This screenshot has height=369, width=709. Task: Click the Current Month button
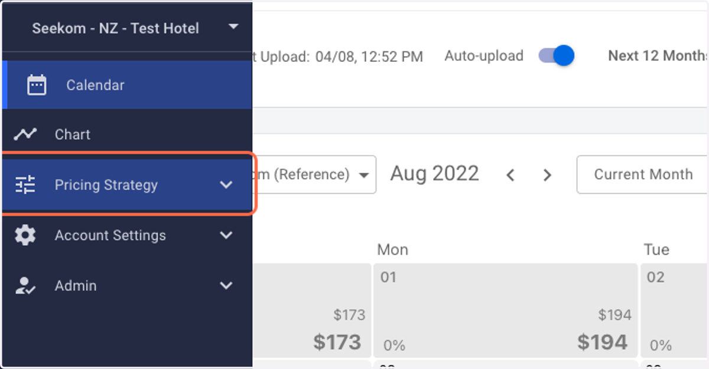[x=643, y=174]
